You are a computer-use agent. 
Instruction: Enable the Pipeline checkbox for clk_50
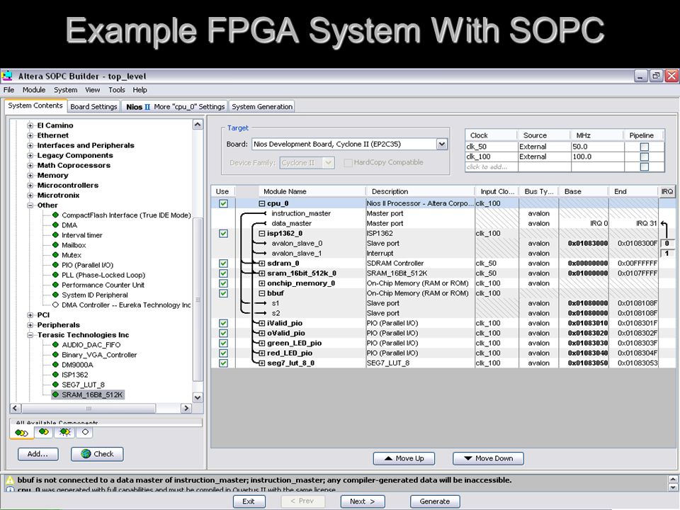tap(645, 147)
